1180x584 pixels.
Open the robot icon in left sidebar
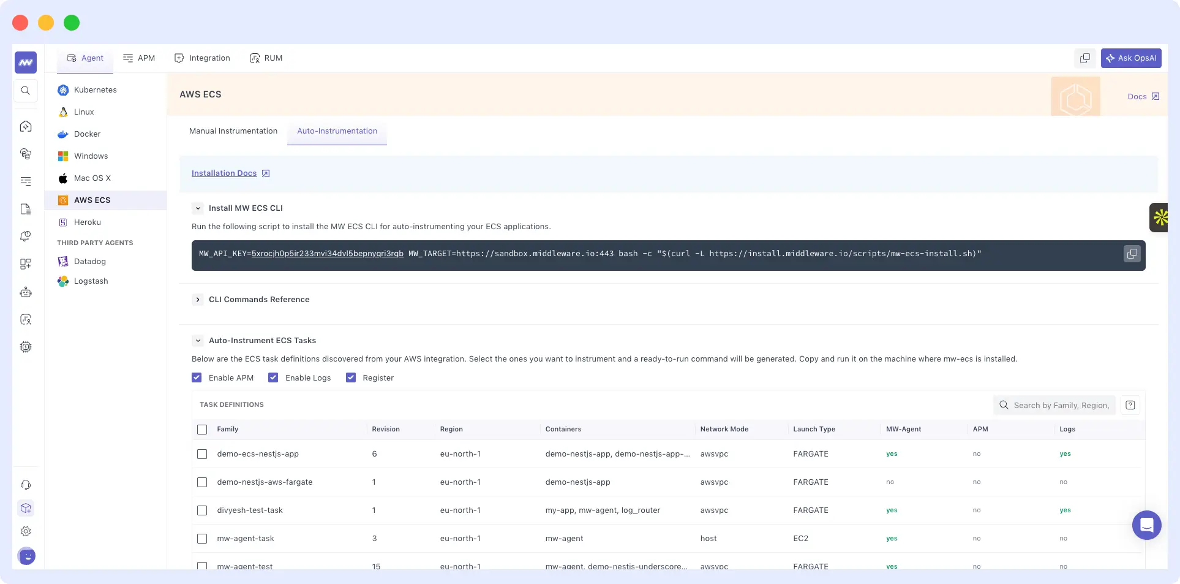tap(26, 292)
